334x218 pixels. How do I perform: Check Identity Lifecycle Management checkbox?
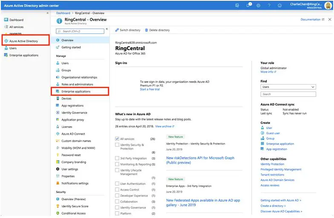117,170
